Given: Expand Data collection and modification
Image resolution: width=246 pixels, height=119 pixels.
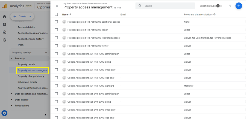Looking at the screenshot, I should point(11,94).
